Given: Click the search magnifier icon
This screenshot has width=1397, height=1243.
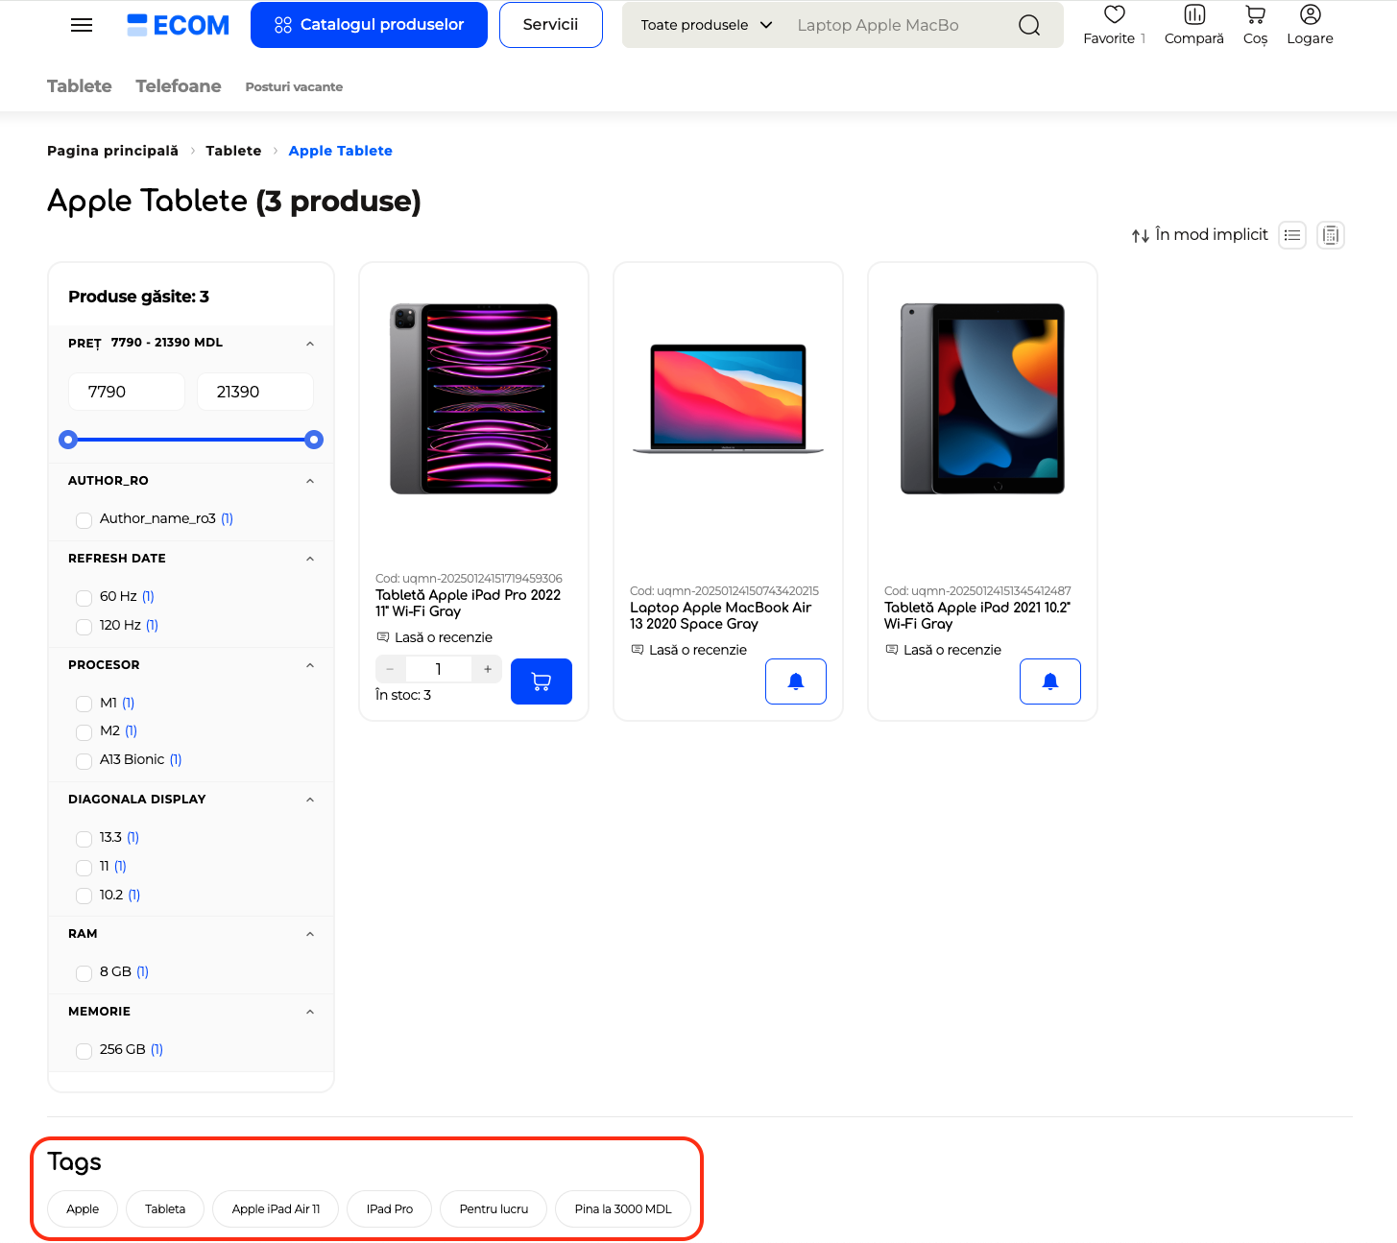Looking at the screenshot, I should (1029, 25).
